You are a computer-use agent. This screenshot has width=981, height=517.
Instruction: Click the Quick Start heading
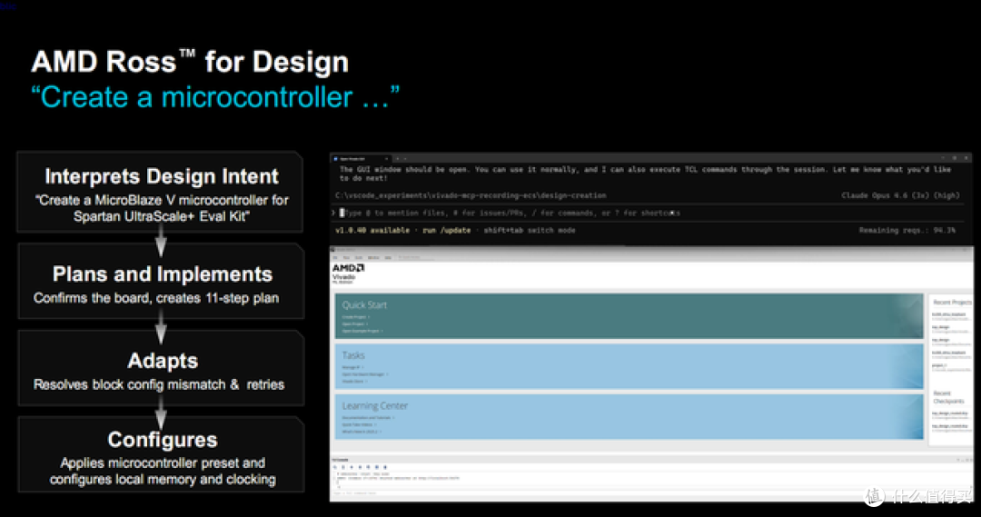pos(365,304)
